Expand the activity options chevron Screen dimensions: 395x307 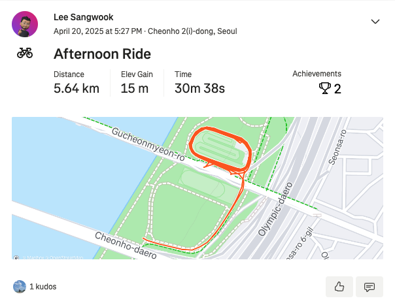375,22
